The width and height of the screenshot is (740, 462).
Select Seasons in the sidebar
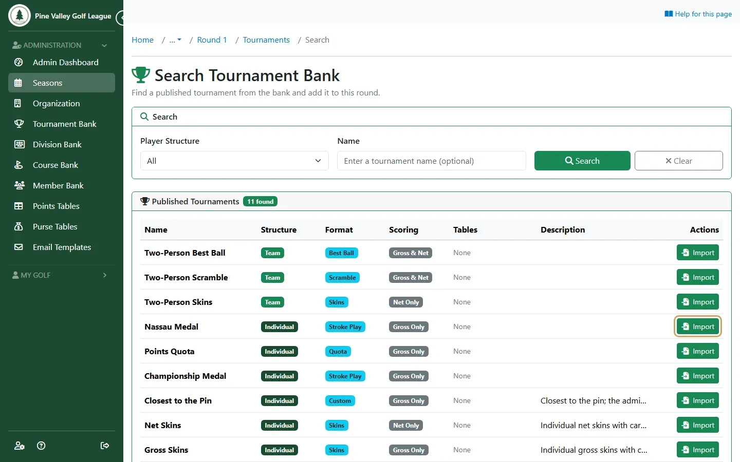(62, 83)
